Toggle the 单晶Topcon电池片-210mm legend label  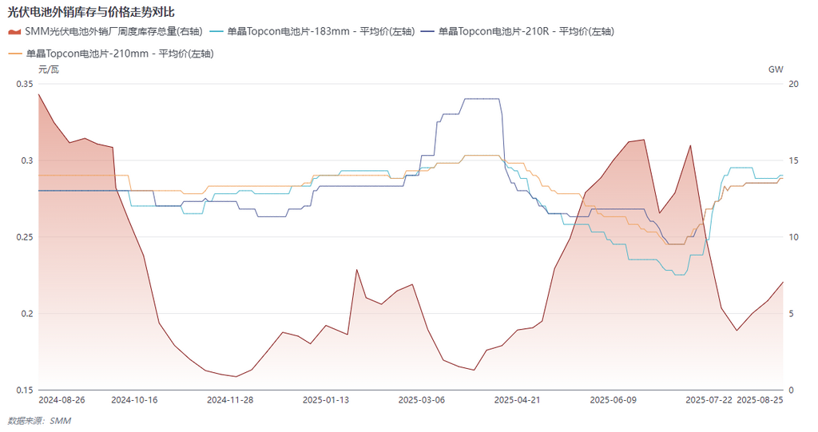(x=120, y=54)
